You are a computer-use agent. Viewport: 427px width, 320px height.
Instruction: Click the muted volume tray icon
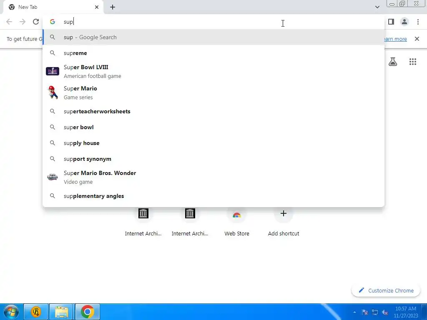click(x=385, y=312)
